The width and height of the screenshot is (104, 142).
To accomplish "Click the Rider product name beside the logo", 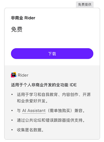I will (23, 75).
